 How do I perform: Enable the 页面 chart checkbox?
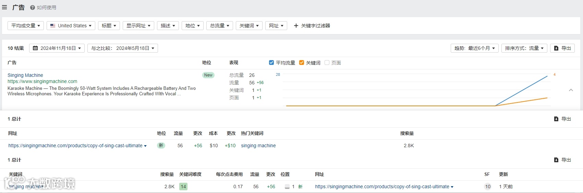tap(327, 63)
